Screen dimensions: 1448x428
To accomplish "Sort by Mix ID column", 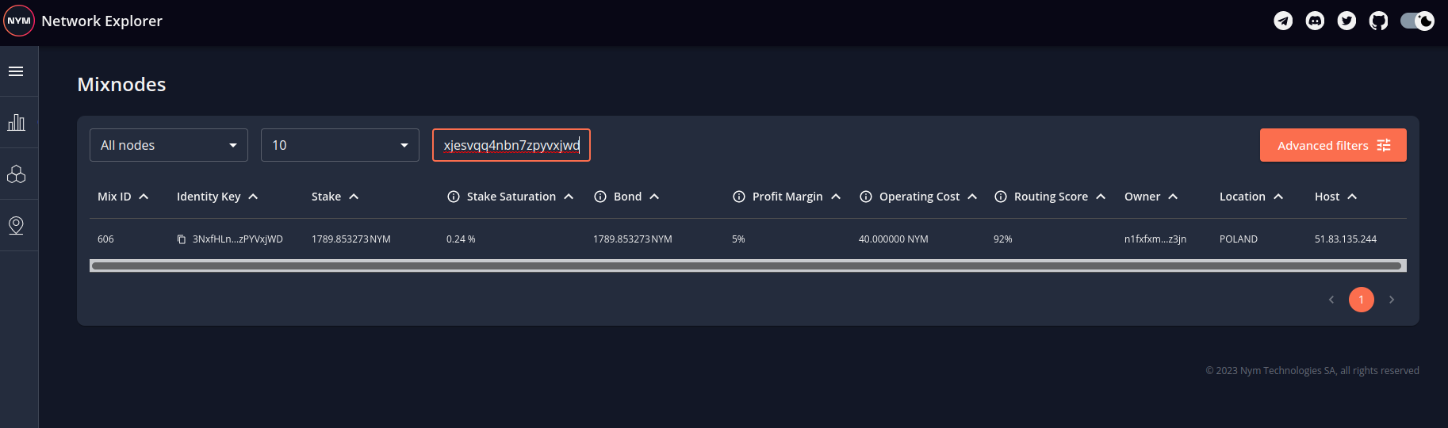I will pos(115,197).
